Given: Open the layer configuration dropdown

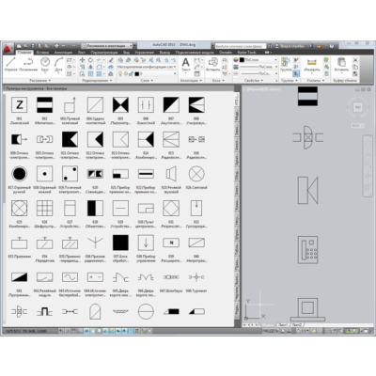Looking at the screenshot, I should [x=147, y=67].
